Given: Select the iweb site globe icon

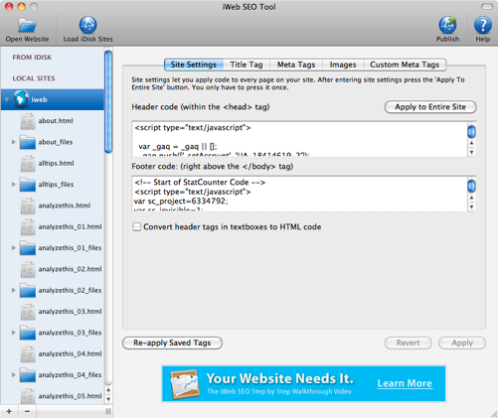Looking at the screenshot, I should 21,98.
